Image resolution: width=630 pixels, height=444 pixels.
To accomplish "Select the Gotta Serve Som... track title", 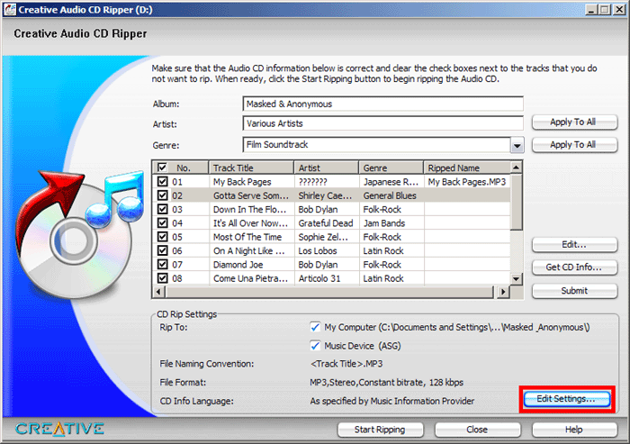I will 251,195.
